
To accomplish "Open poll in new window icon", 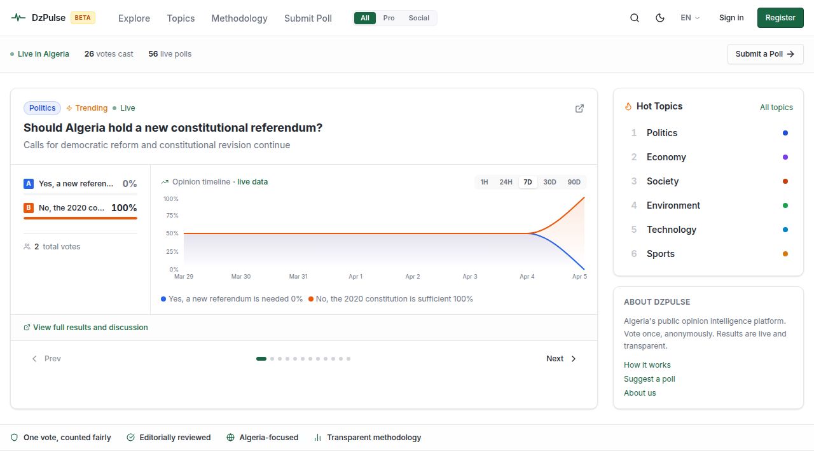I will click(x=579, y=108).
